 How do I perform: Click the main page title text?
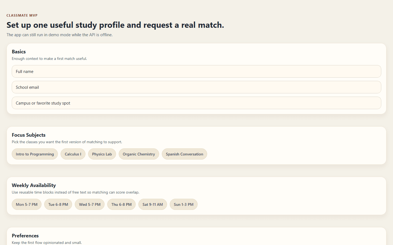pos(115,25)
